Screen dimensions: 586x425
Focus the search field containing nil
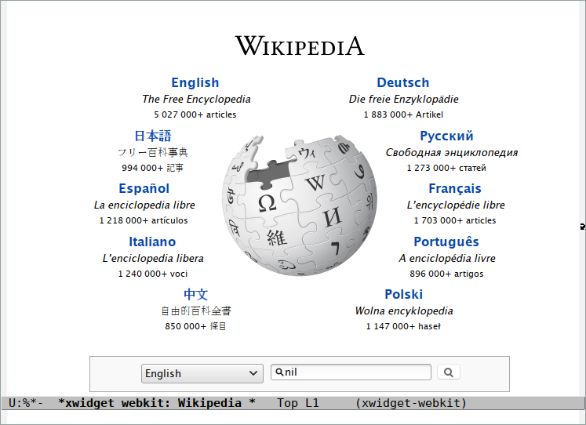[351, 372]
